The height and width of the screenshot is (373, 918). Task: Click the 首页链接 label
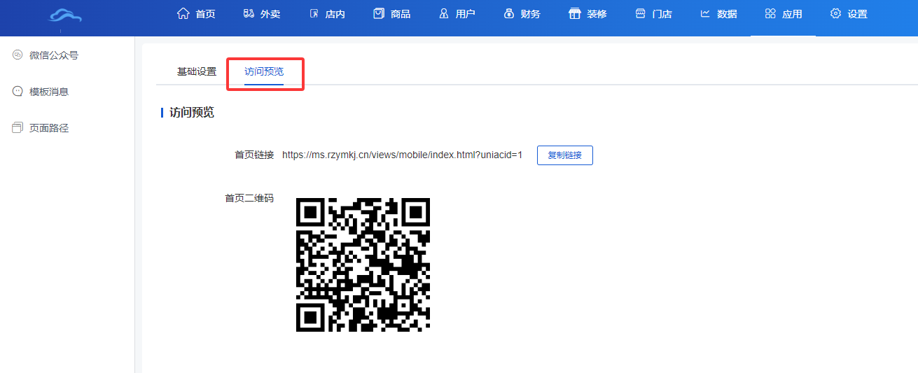tap(254, 155)
